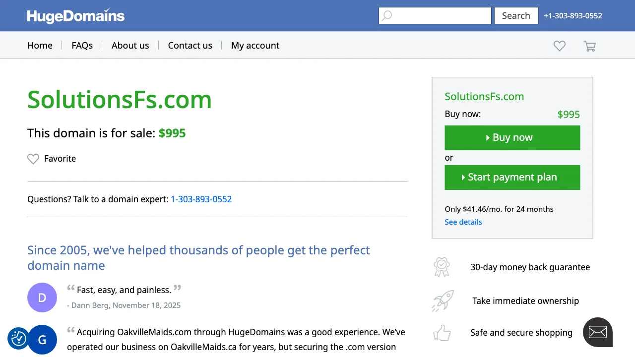Viewport: 635px width, 357px height.
Task: Click the magnifier icon in search box
Action: point(387,16)
